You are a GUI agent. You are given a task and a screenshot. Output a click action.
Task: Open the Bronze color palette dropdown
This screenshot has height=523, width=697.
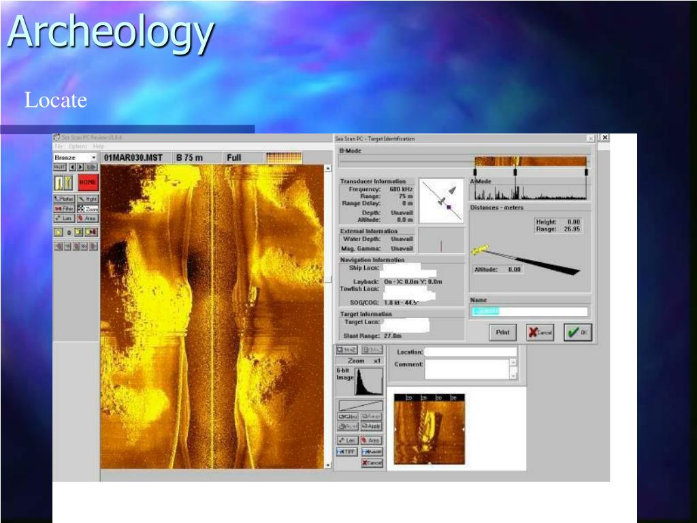[75, 157]
